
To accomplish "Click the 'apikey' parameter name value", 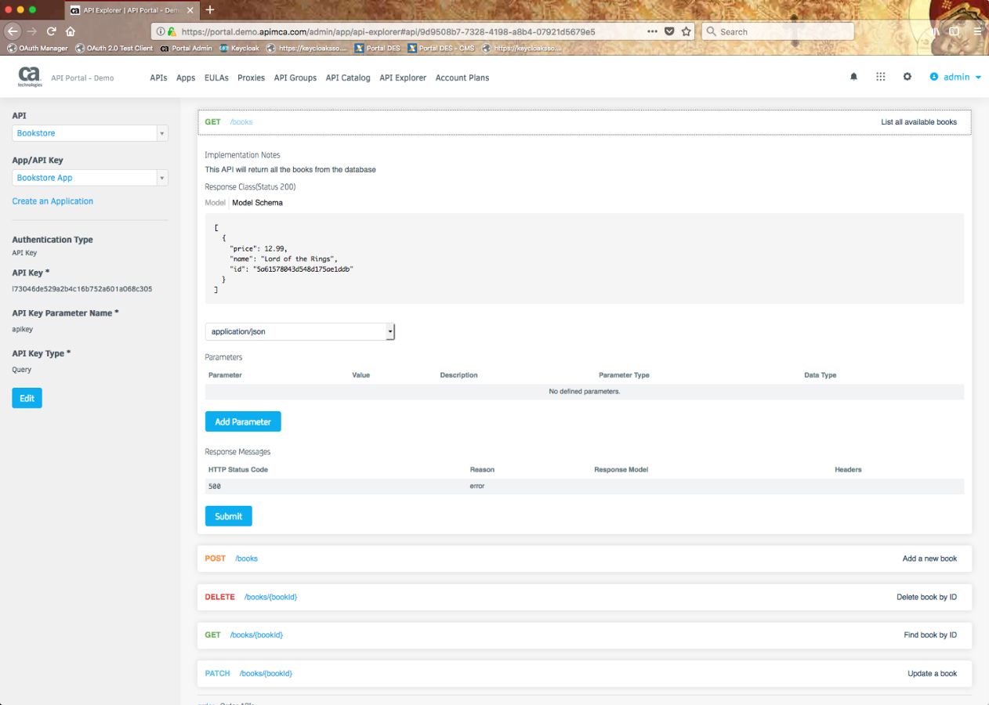I will 21,330.
